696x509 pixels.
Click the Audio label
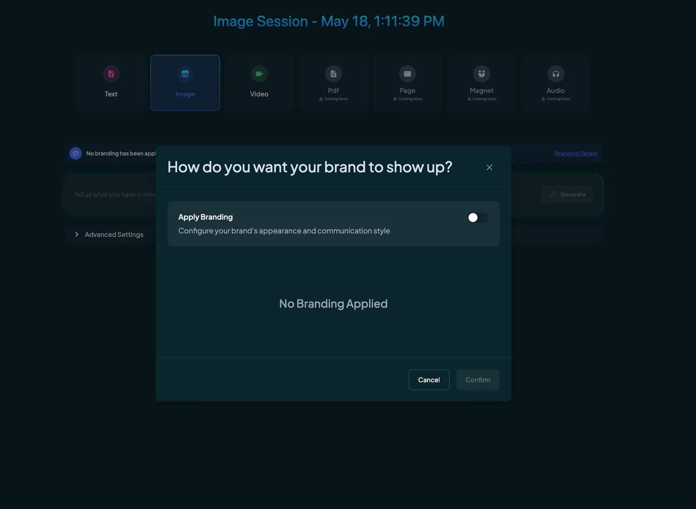click(x=555, y=90)
